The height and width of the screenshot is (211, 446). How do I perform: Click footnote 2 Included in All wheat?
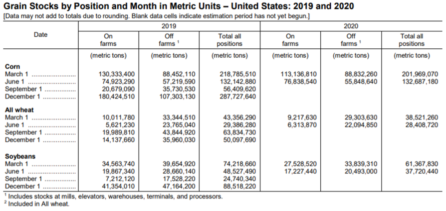click(x=37, y=204)
